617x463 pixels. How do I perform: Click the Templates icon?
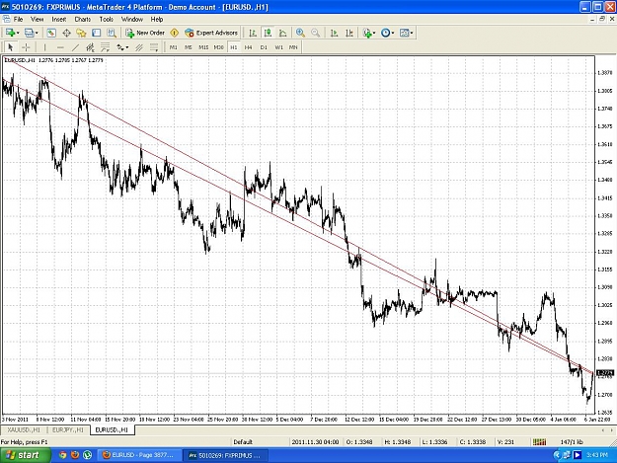coord(404,33)
